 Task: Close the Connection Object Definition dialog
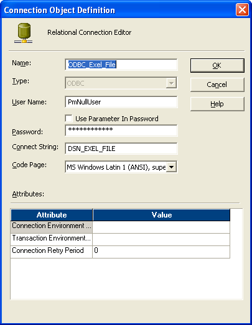[242, 10]
